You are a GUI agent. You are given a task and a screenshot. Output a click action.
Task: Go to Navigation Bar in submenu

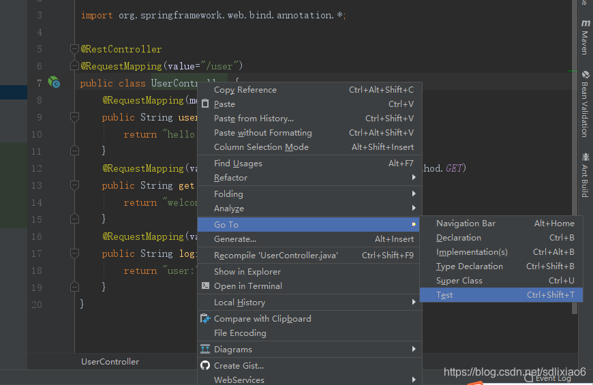(x=501, y=223)
